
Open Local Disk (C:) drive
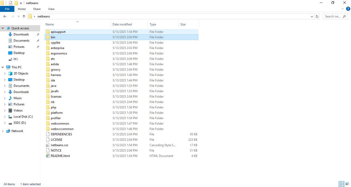tap(23, 117)
